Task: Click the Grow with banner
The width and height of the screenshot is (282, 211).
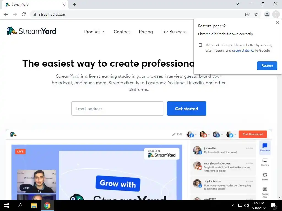Action: 118,183
